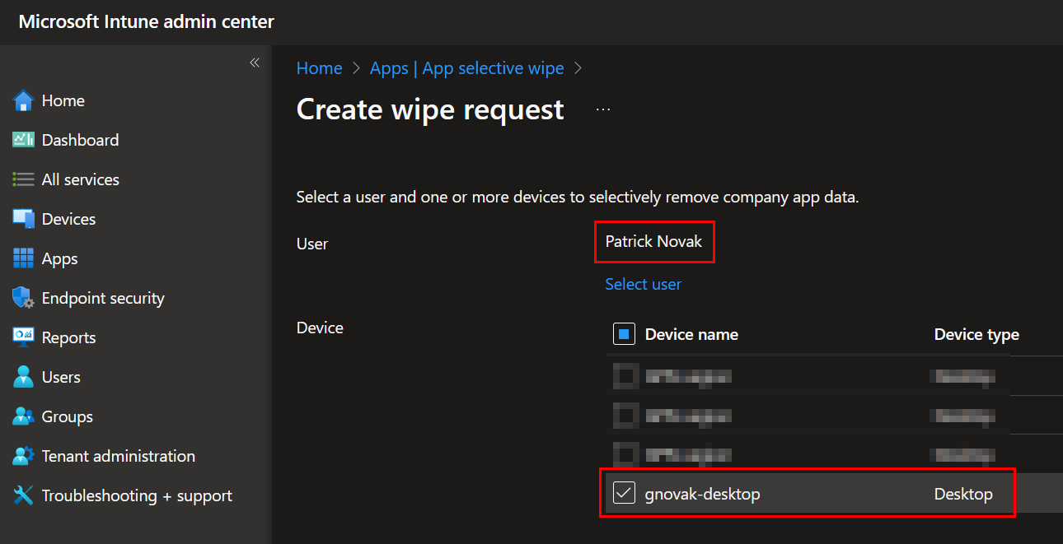Uncheck the gnovak-desktop device
1063x544 pixels.
[624, 492]
